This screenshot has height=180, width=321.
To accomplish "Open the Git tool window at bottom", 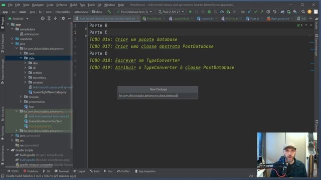I will tap(47, 171).
